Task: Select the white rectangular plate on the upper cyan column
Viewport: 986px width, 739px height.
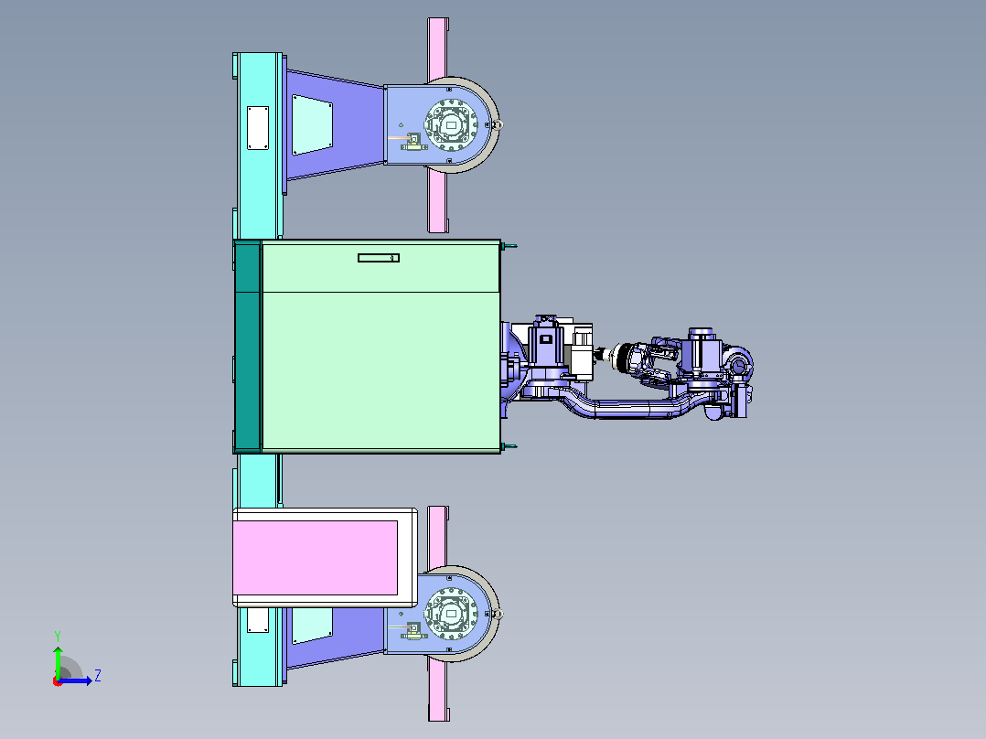Action: [x=258, y=128]
